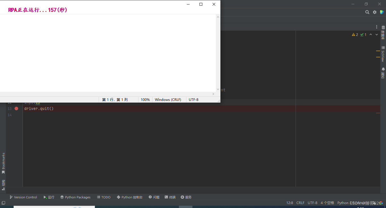Open the 运行 run tool window
Image resolution: width=386 pixels, height=208 pixels.
(x=49, y=197)
